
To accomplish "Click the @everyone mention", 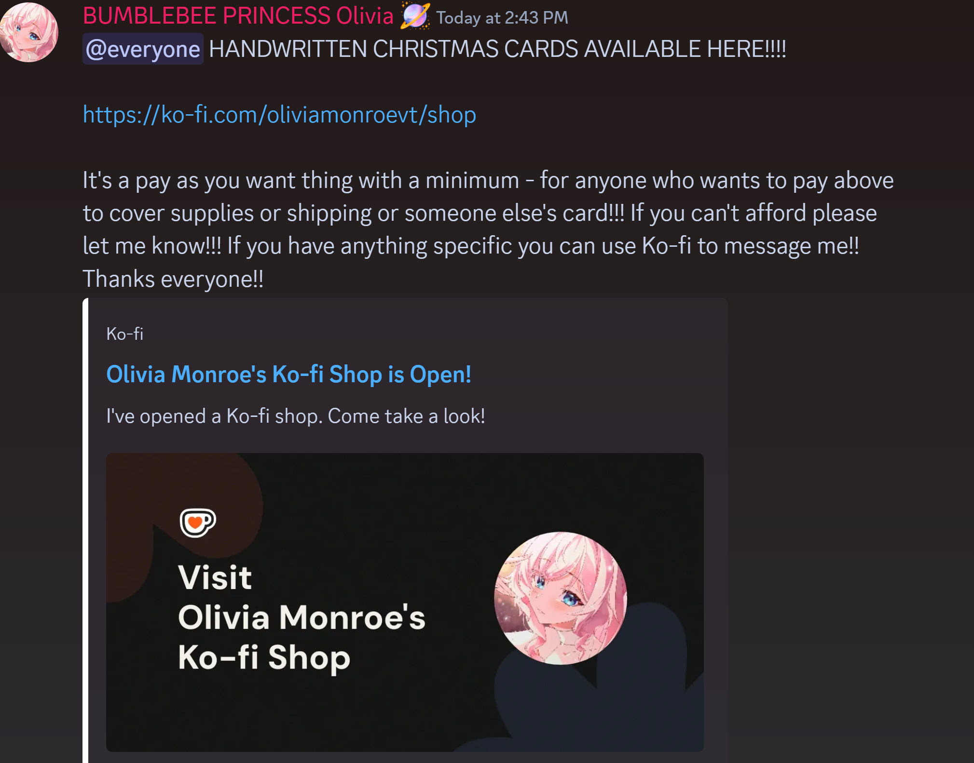I will click(x=143, y=49).
